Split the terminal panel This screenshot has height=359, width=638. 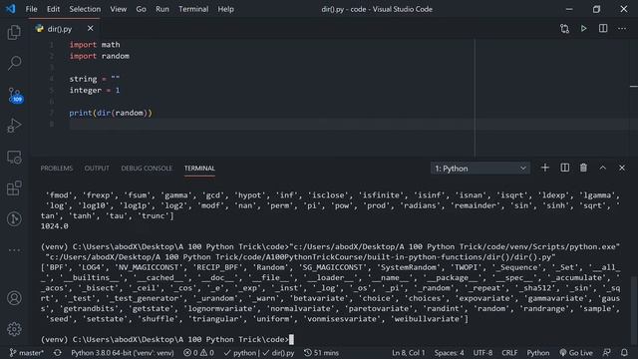point(565,168)
